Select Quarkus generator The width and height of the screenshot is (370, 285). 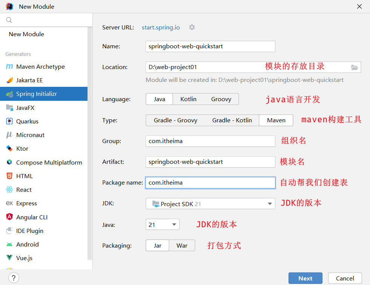[x=44, y=122]
